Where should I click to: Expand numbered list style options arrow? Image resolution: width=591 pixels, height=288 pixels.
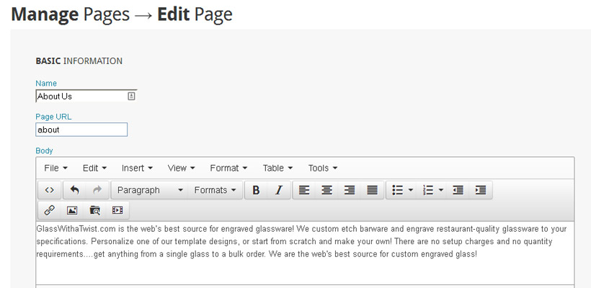click(x=440, y=190)
